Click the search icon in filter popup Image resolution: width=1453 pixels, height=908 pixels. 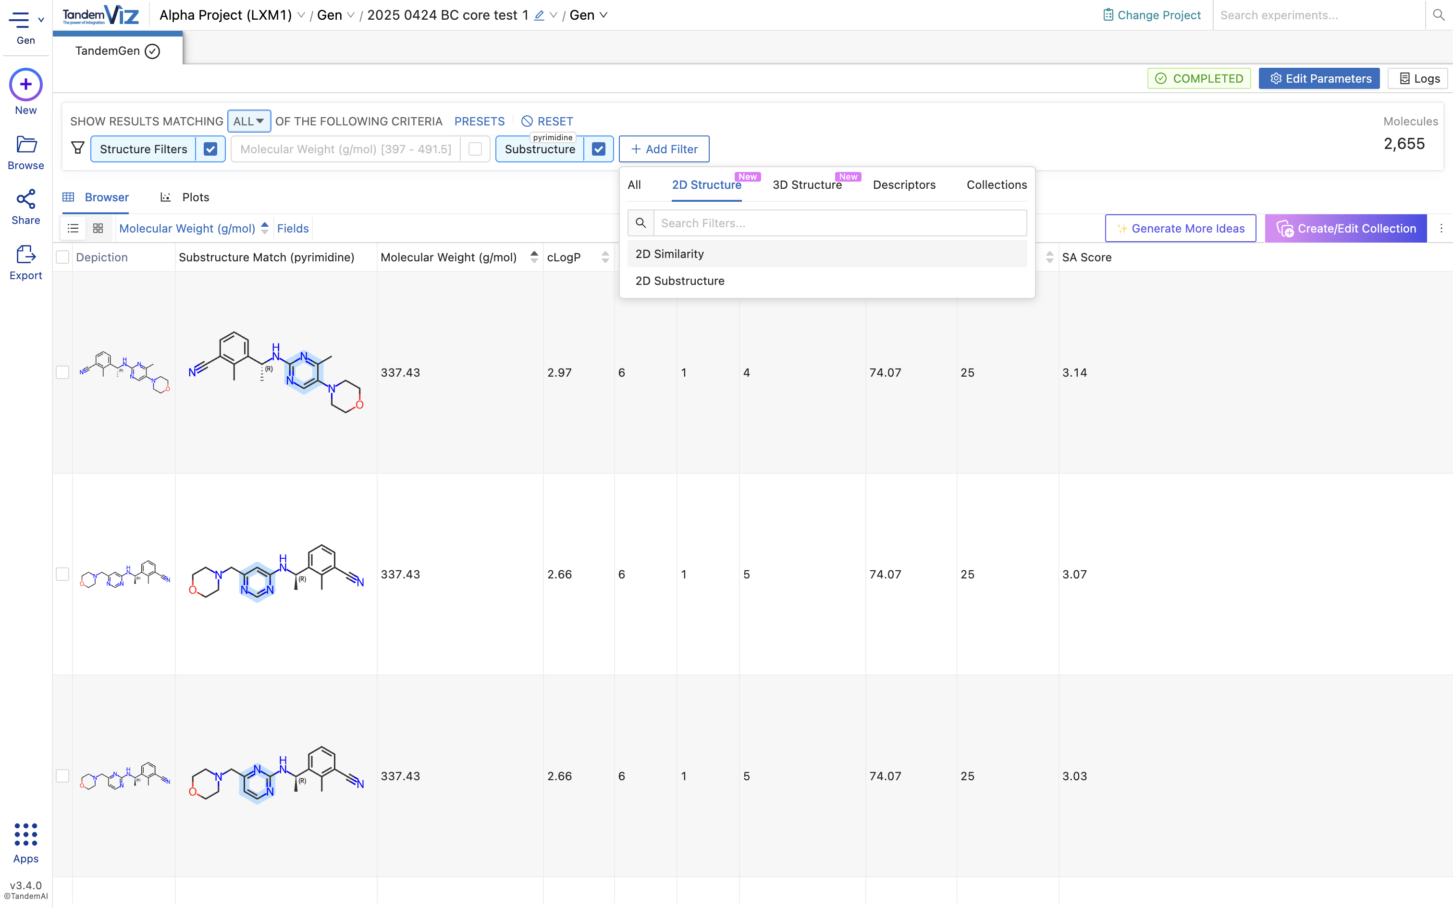[x=640, y=223]
